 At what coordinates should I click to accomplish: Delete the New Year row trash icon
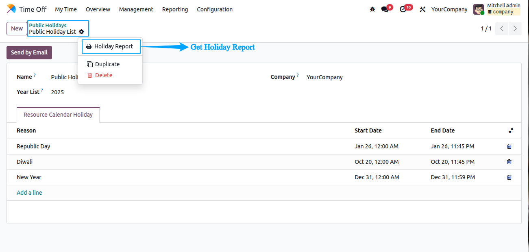509,177
